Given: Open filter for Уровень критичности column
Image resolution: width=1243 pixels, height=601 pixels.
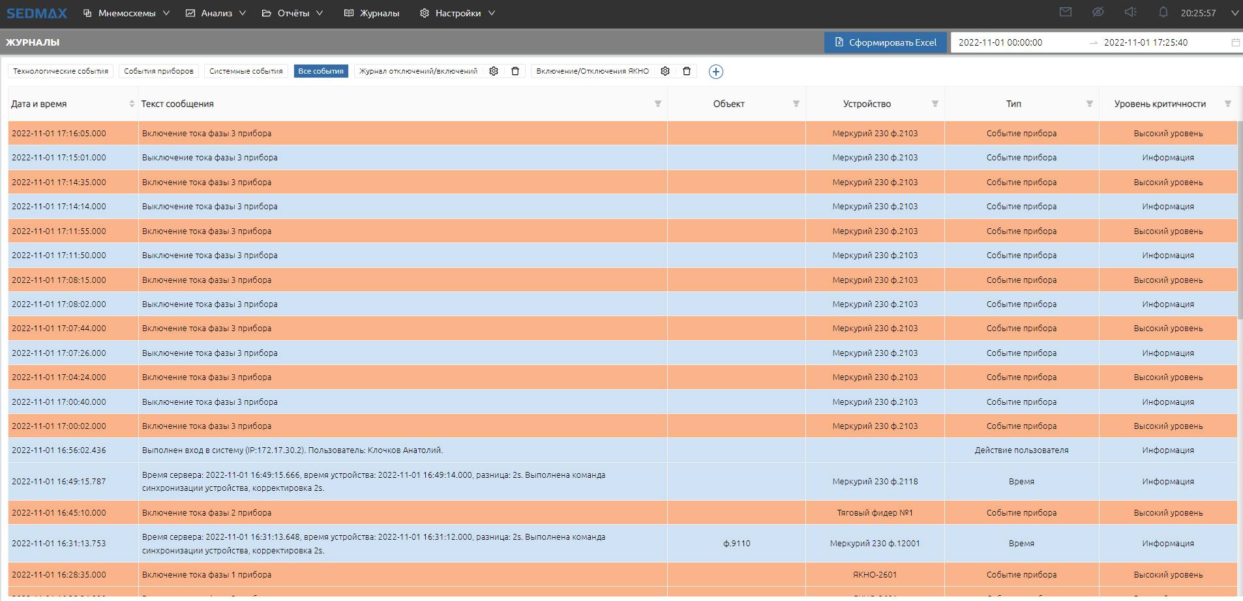Looking at the screenshot, I should click(1228, 104).
